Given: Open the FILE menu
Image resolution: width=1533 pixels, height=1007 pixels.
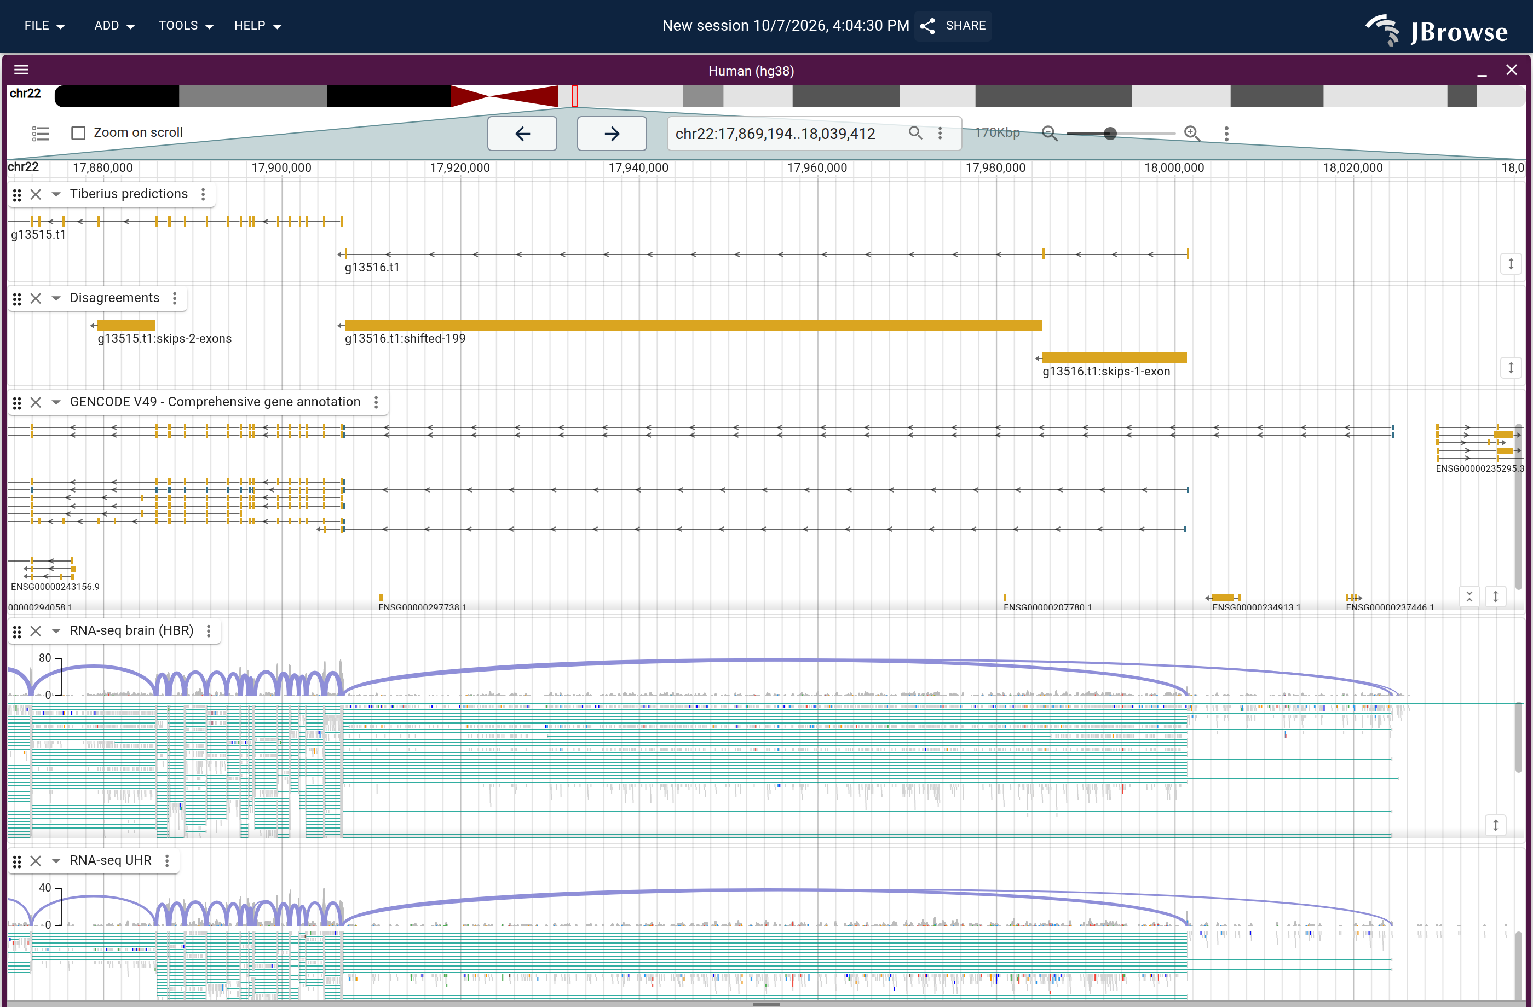Looking at the screenshot, I should point(44,26).
